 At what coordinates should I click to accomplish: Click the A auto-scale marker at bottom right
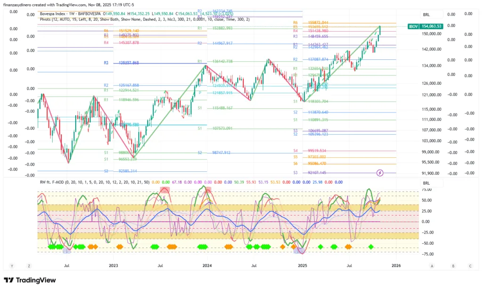(432, 266)
